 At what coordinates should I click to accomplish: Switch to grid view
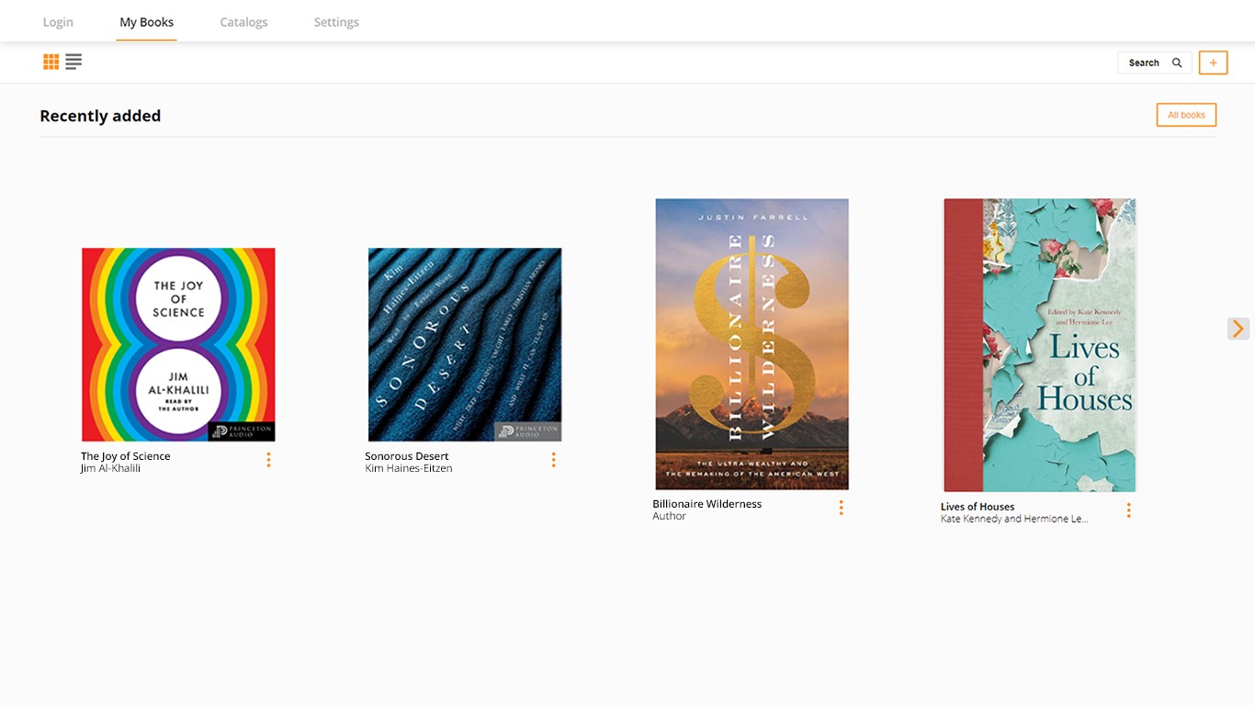(51, 62)
